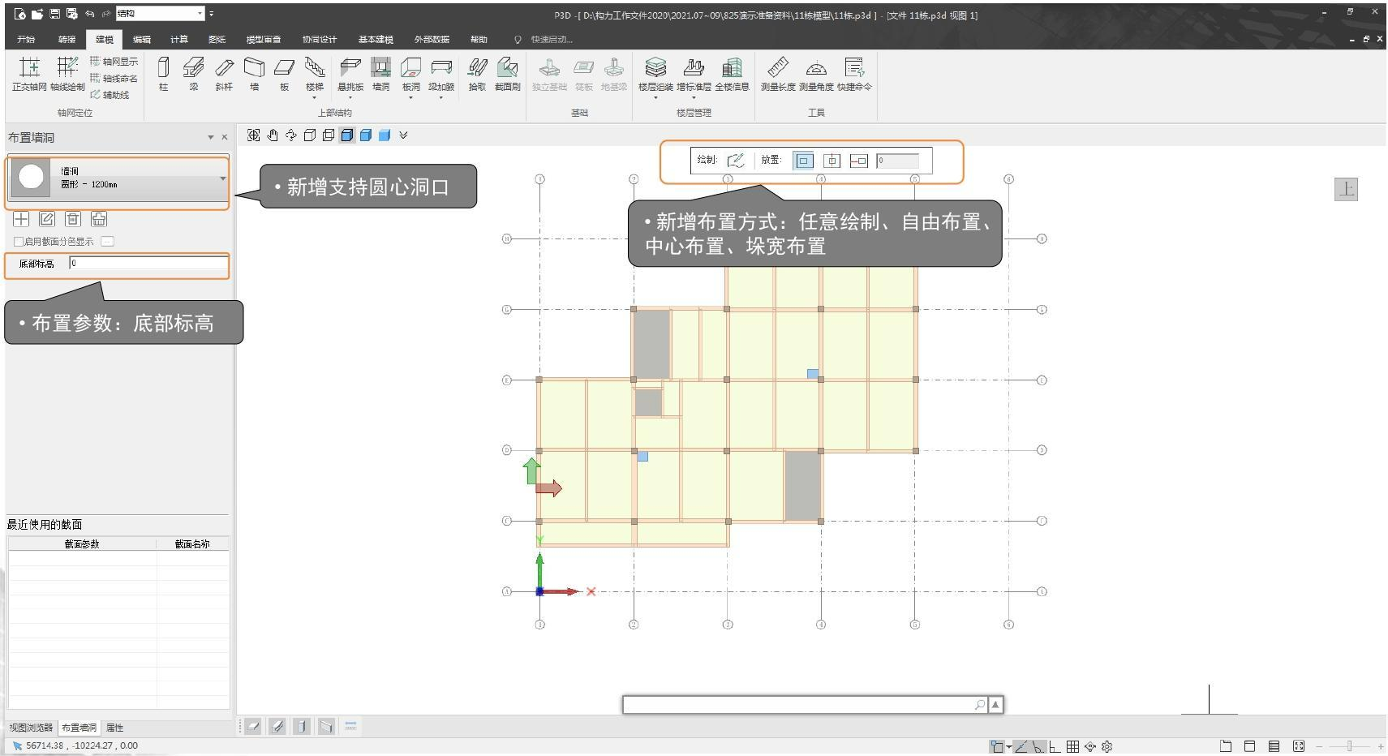Open the 测量长度 measure length tool

click(777, 73)
